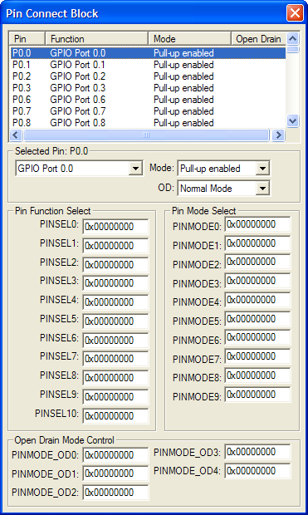Click the PINSEL0 value field
This screenshot has height=515, width=308.
click(x=115, y=226)
